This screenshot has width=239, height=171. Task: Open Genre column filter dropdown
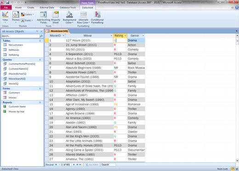click(143, 36)
